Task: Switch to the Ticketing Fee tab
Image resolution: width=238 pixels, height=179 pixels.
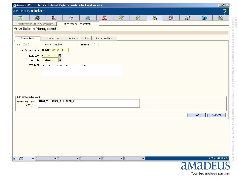Action: click(53, 38)
